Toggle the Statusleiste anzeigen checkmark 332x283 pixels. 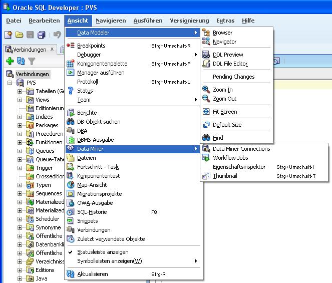71,252
